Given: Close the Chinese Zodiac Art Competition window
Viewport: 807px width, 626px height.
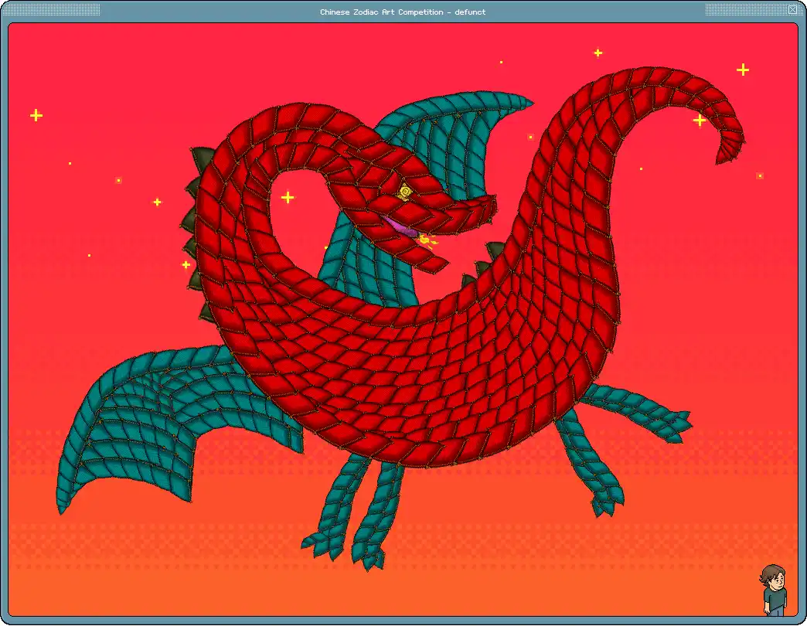Looking at the screenshot, I should (792, 10).
